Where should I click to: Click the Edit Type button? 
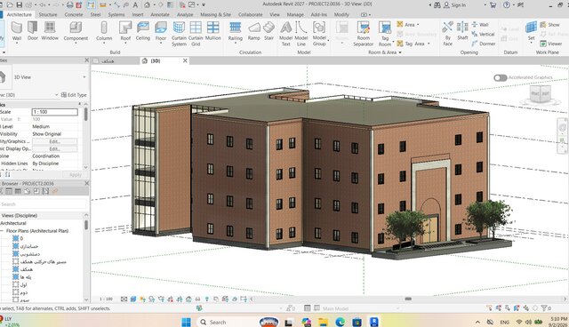74,95
